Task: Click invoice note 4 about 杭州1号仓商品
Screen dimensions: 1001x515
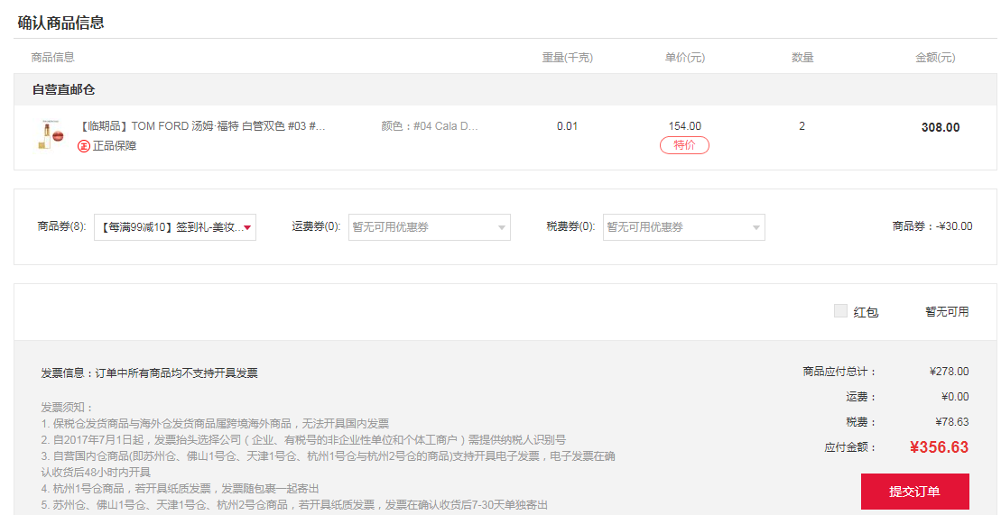Action: click(180, 489)
